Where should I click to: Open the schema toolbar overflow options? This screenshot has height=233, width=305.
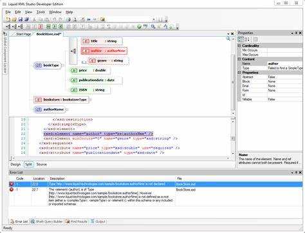point(178,28)
